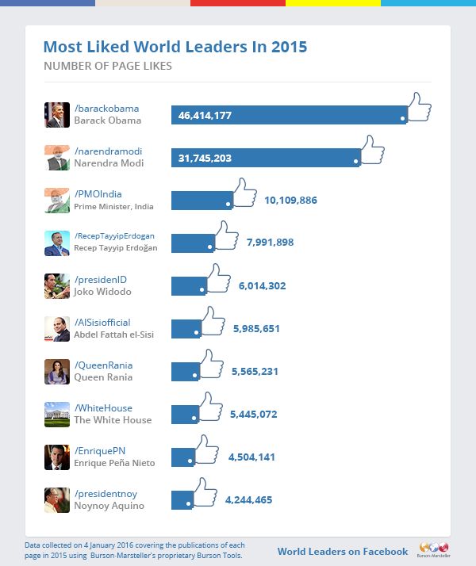
Task: Open the /RecepTayyipErdogan page link
Action: pyautogui.click(x=113, y=236)
